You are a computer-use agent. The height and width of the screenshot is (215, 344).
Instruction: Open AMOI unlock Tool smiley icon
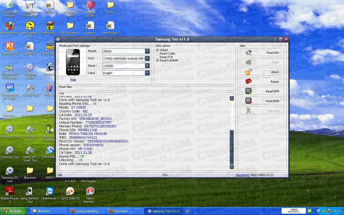click(x=30, y=29)
